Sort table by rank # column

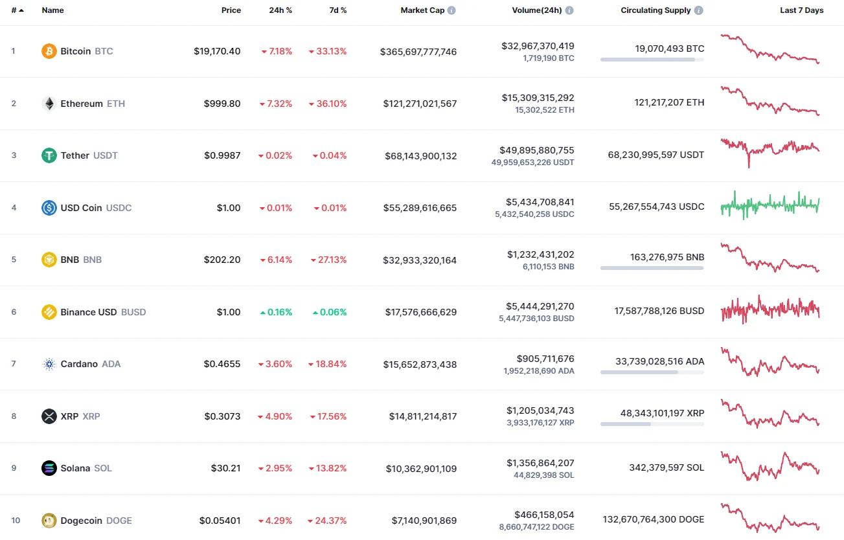pyautogui.click(x=17, y=10)
